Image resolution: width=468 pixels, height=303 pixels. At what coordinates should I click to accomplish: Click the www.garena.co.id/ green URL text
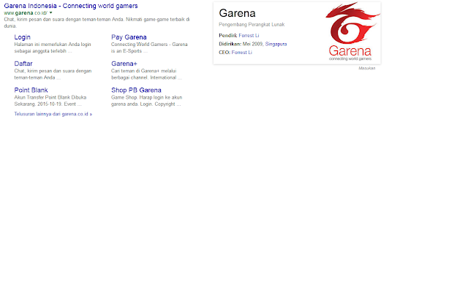[26, 13]
